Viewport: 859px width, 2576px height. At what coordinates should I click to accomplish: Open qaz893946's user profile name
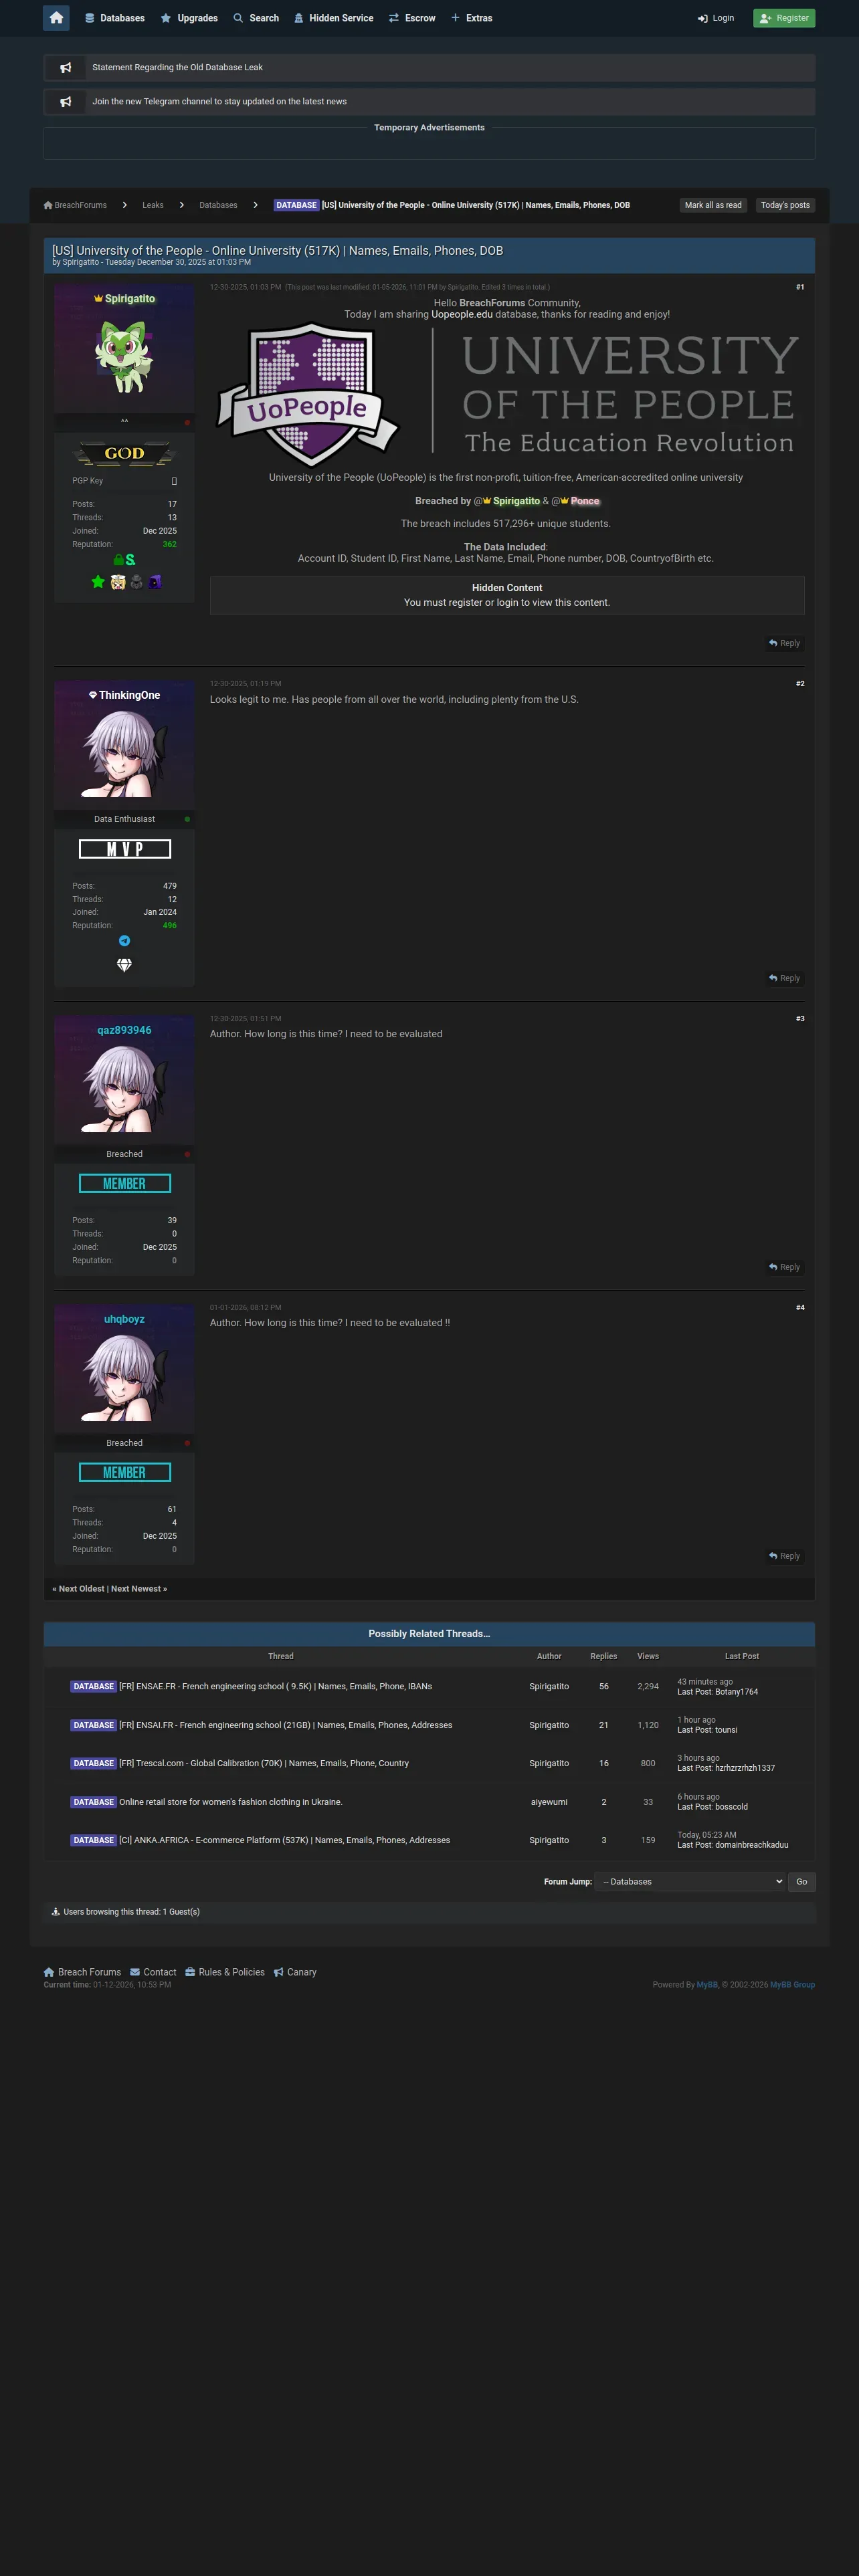[124, 1030]
